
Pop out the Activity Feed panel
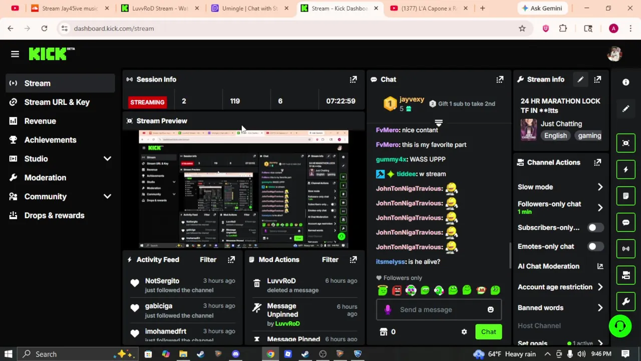click(x=231, y=260)
